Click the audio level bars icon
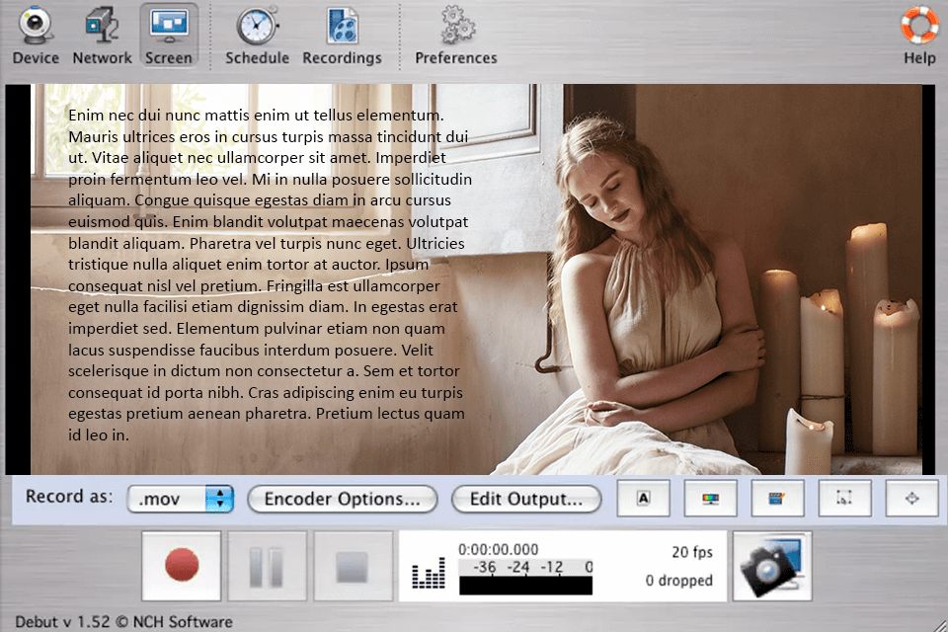 point(429,574)
